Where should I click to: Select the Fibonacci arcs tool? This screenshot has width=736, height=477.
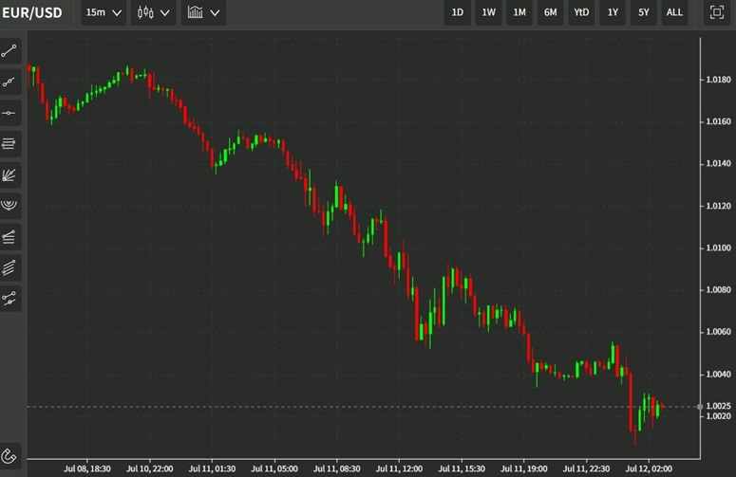coord(9,206)
